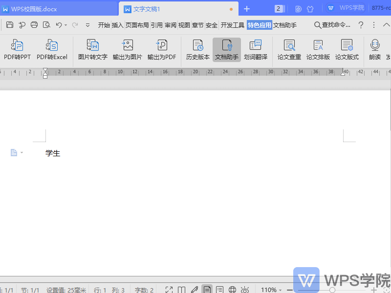The image size is (391, 293).
Task: Click the Redo arrow icon
Action: point(75,25)
